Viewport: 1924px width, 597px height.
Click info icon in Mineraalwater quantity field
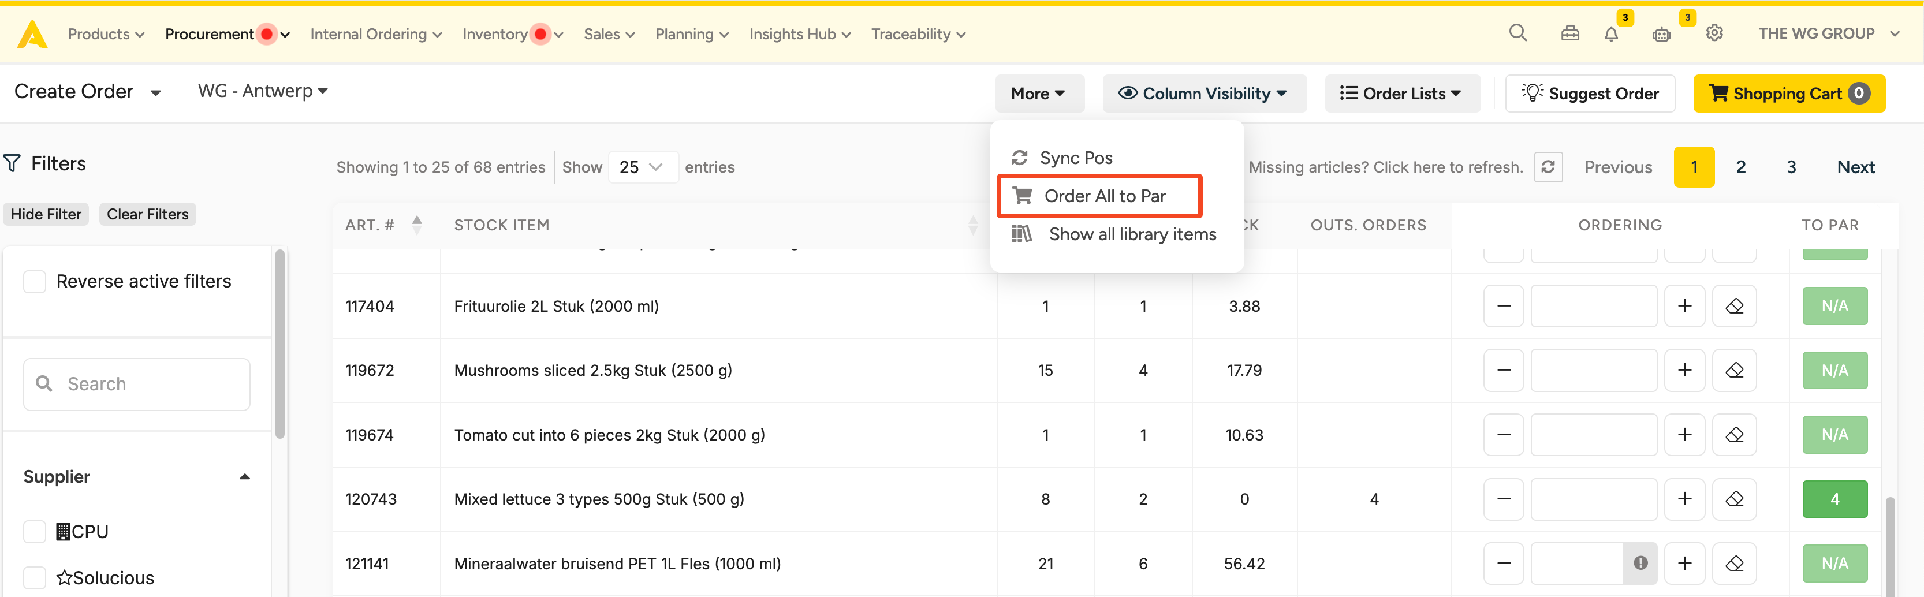click(x=1640, y=564)
